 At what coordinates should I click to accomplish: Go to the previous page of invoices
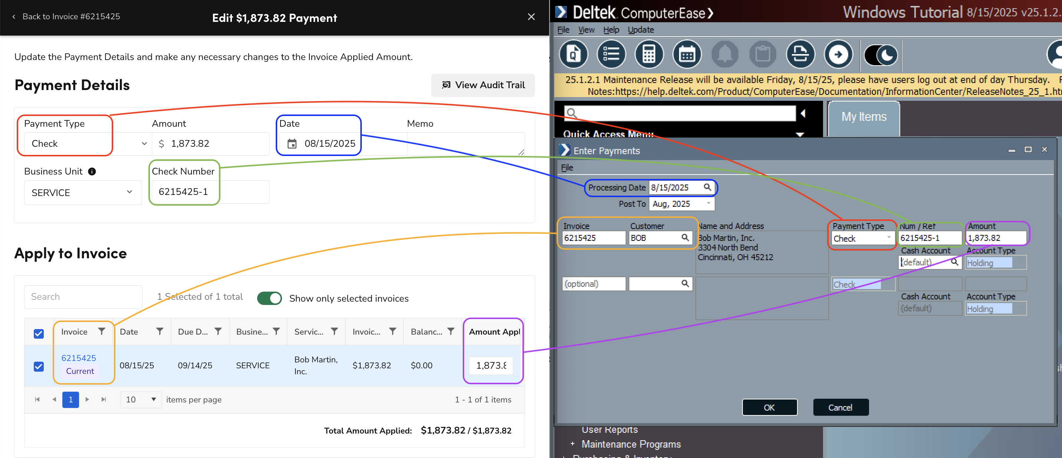click(54, 399)
